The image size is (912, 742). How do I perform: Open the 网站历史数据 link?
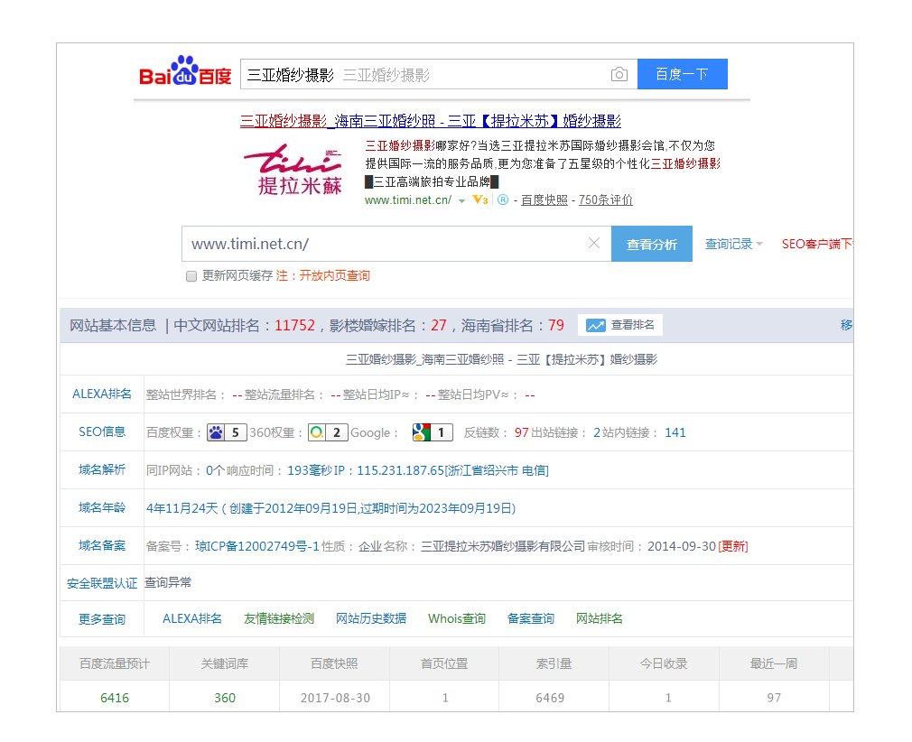point(371,618)
